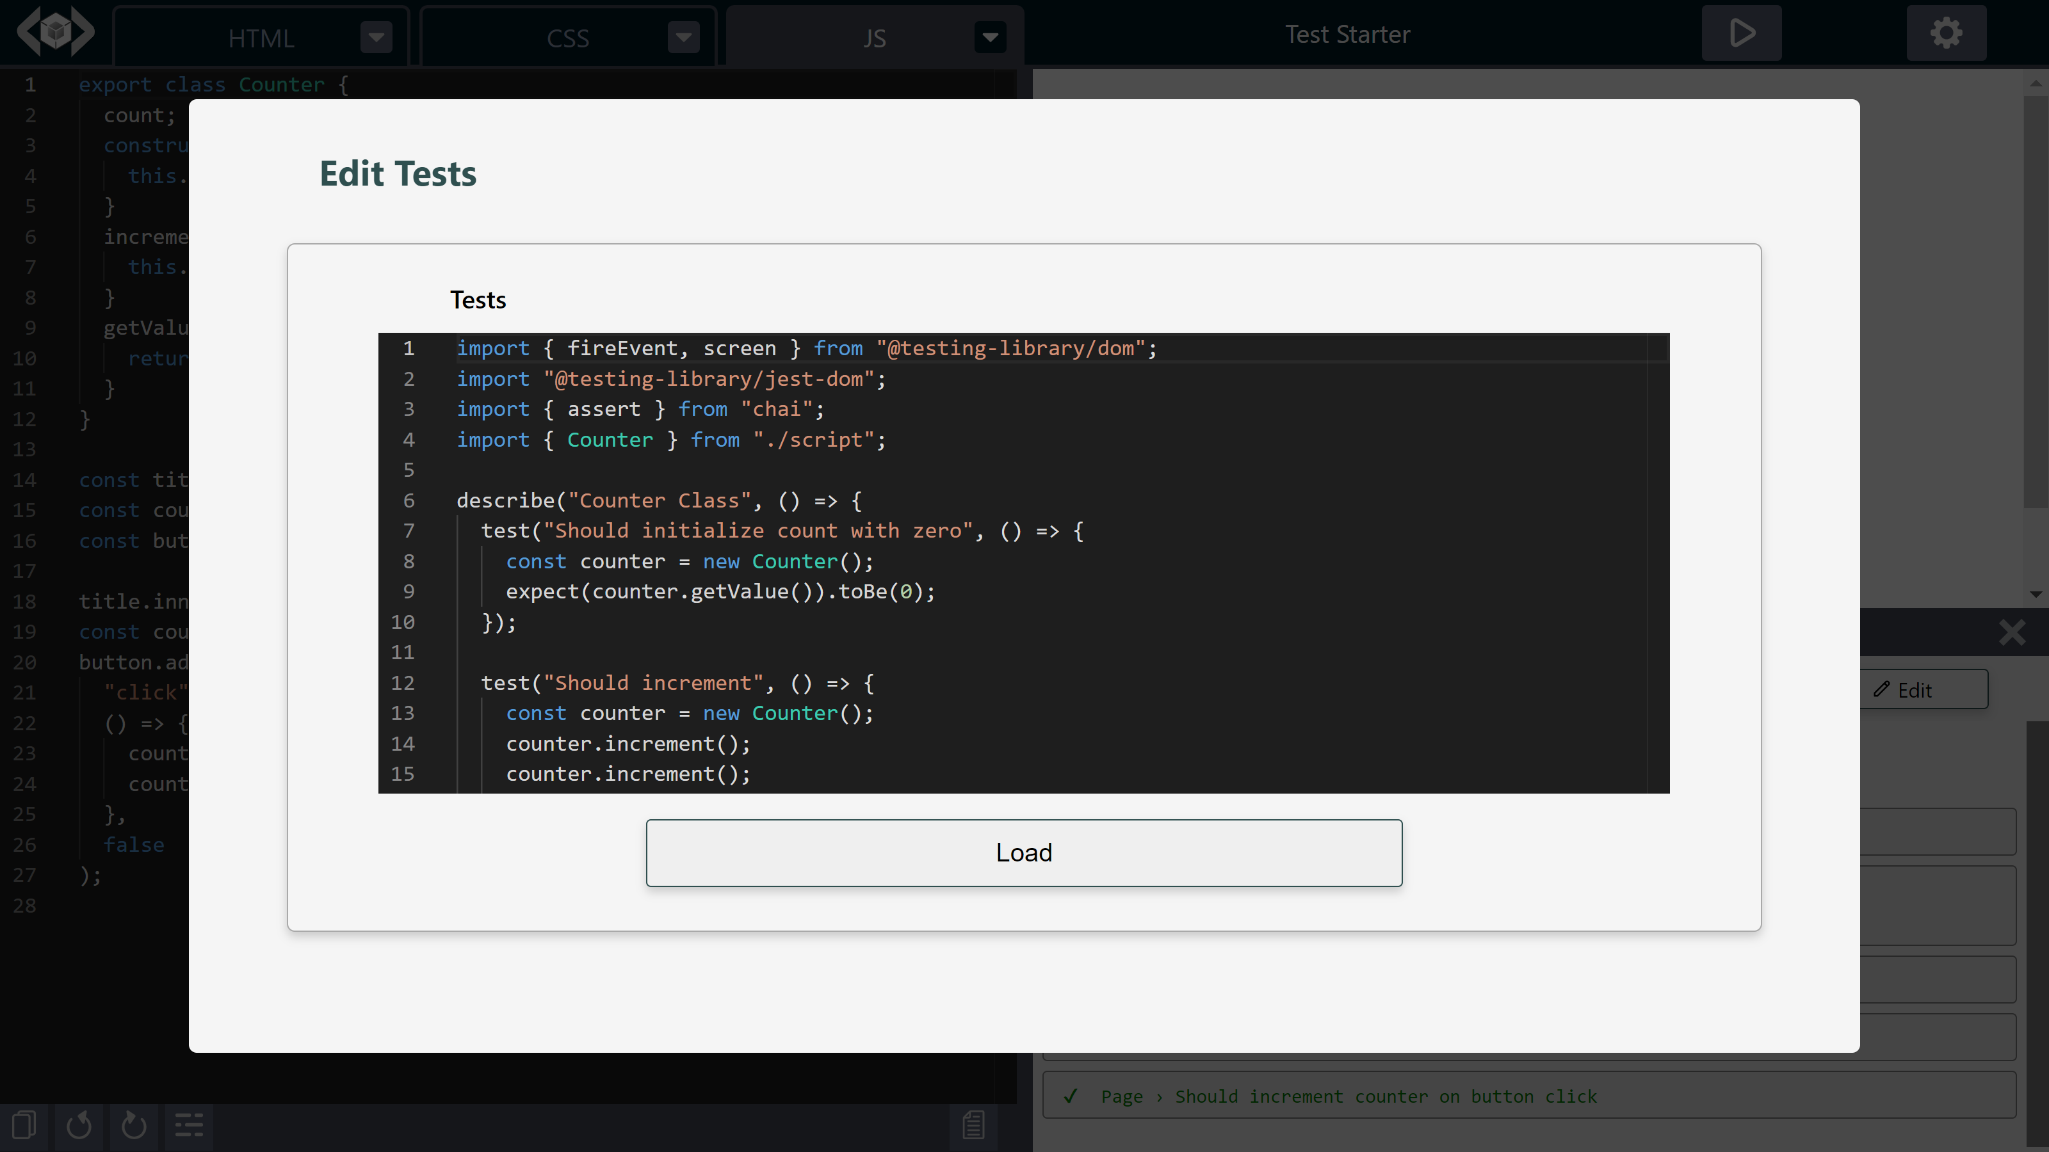Switch to the JS editor tab
The height and width of the screenshot is (1152, 2049).
pos(875,36)
